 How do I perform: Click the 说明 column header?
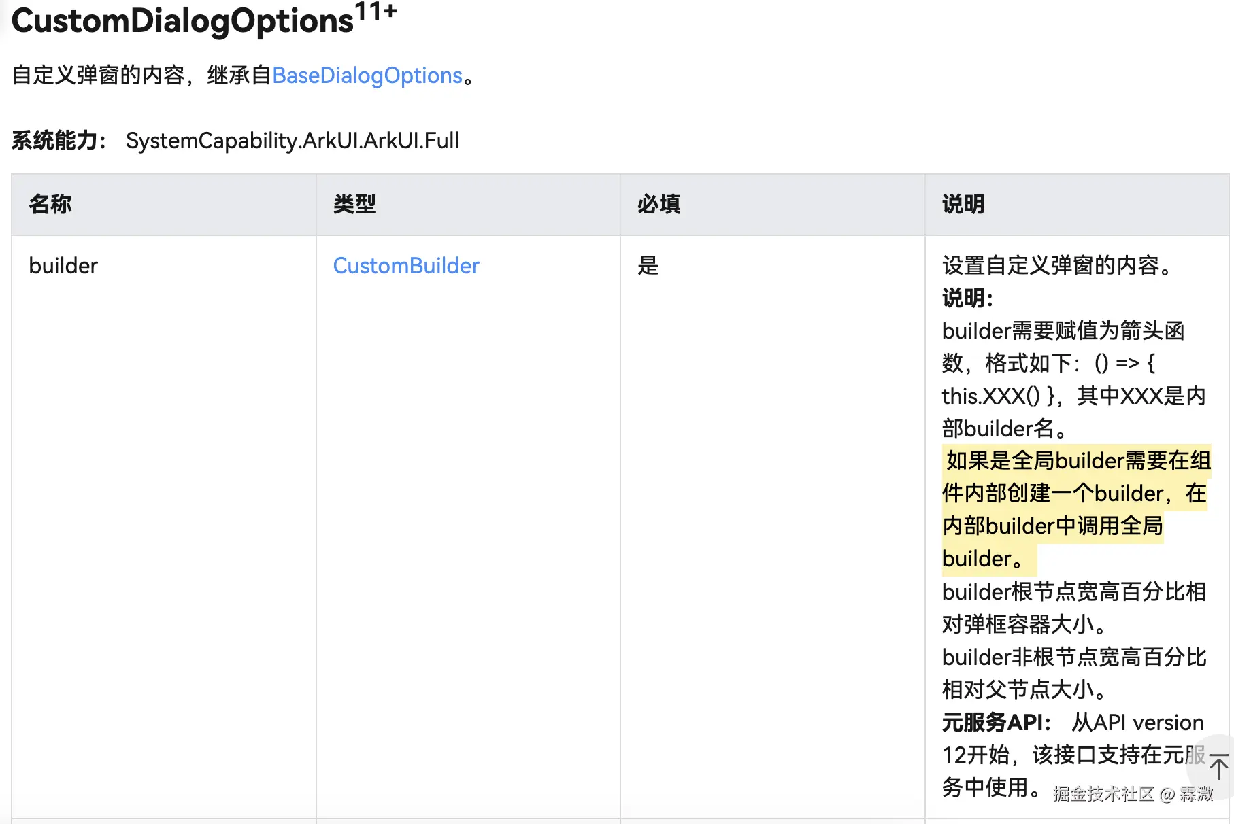[x=963, y=204]
